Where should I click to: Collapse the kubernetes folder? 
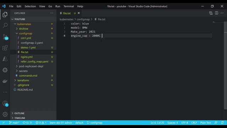(33, 24)
